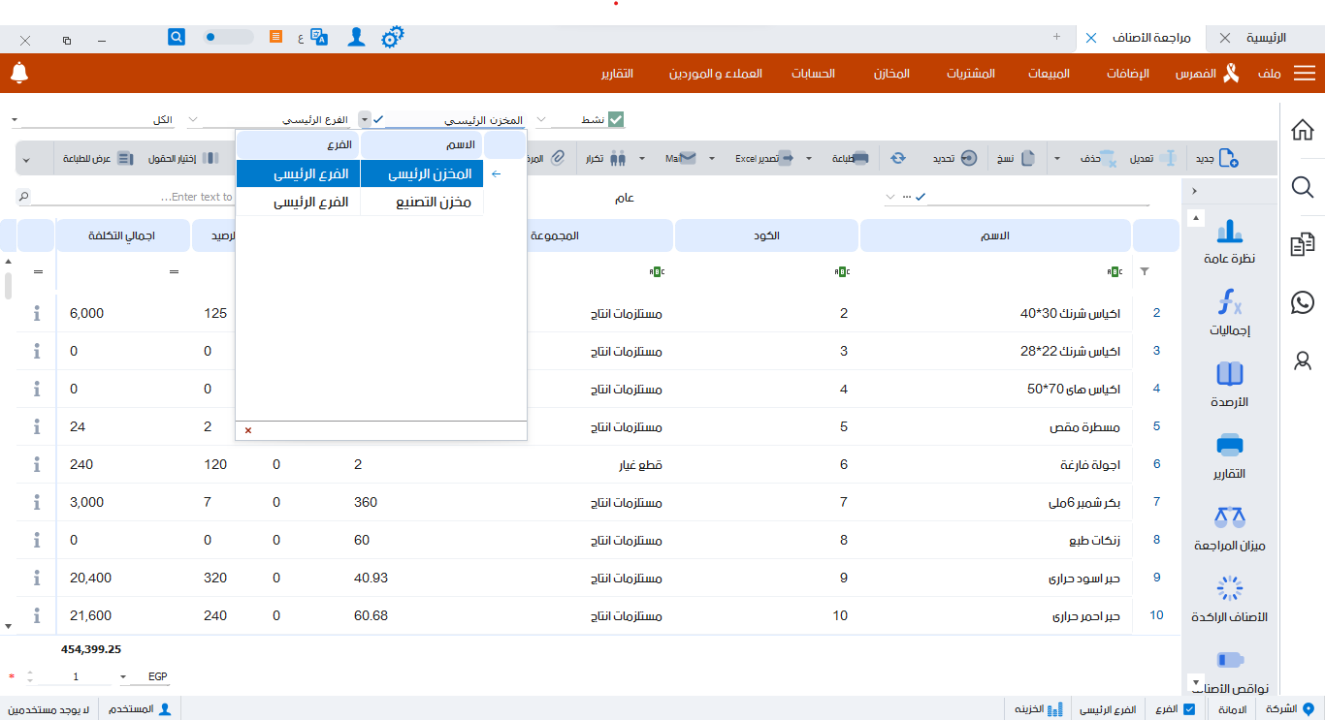The width and height of the screenshot is (1325, 720).
Task: Click the notification bell icon
Action: tap(19, 73)
